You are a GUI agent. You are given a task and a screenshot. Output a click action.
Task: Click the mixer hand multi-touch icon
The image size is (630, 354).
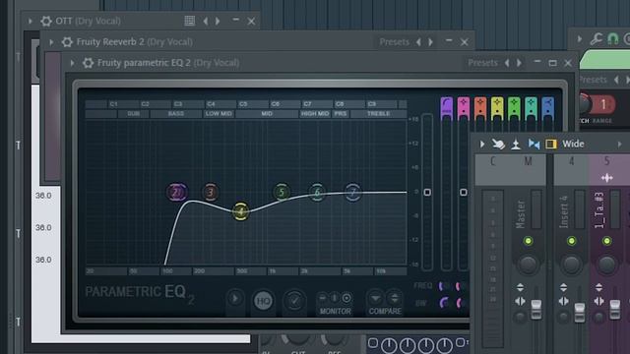pos(498,144)
